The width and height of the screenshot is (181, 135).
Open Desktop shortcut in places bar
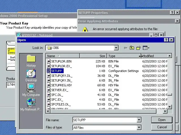pyautogui.click(x=31, y=75)
